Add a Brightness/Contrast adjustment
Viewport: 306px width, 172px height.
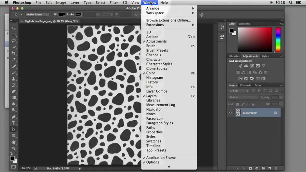point(240,66)
